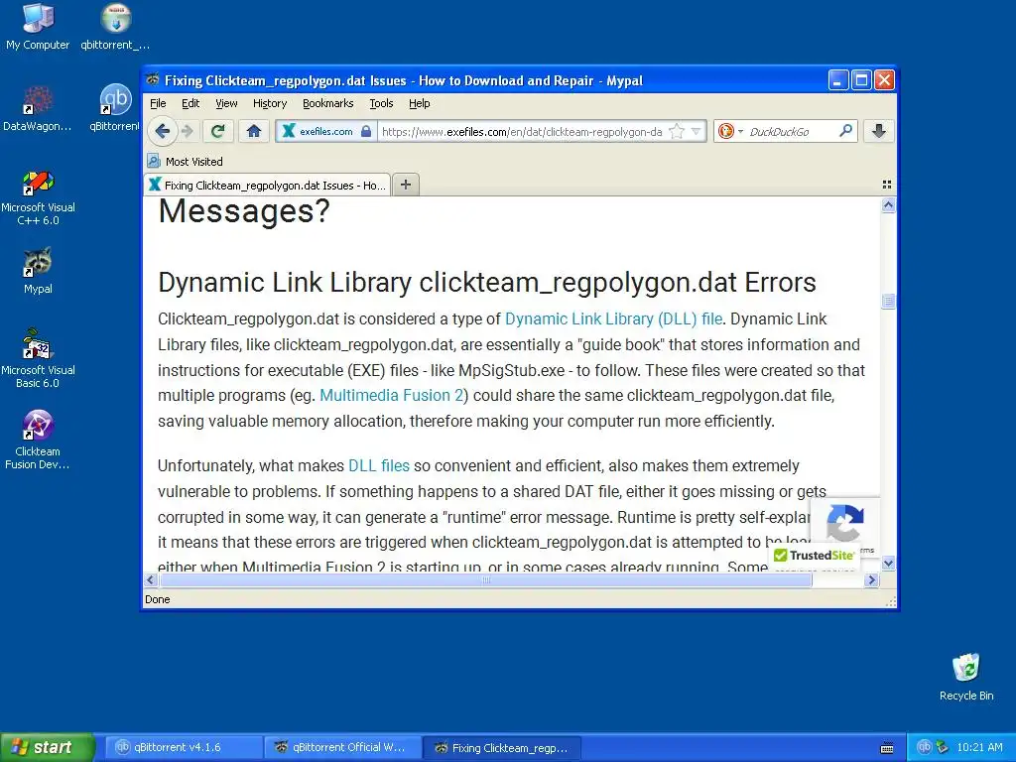Open the Most Visited bookmarks folder
Viewport: 1016px width, 762px height.
[x=185, y=162]
